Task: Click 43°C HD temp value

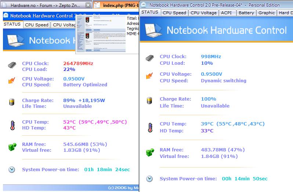Action: (x=69, y=128)
